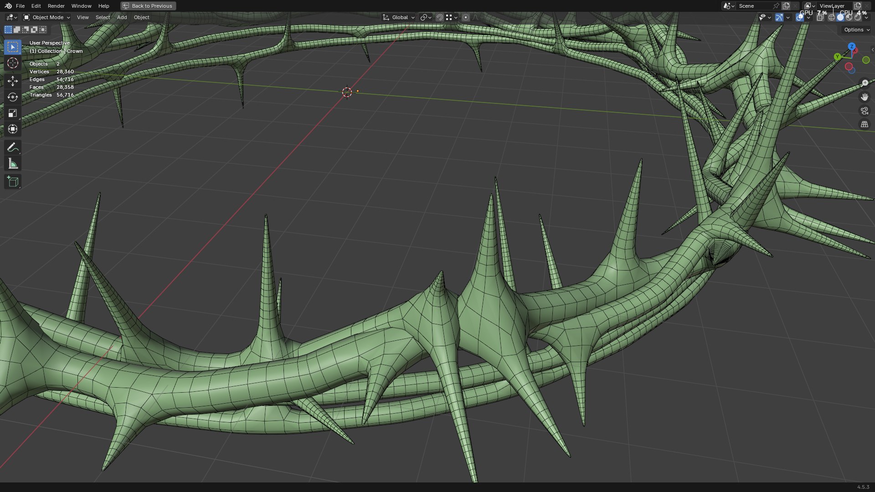The image size is (875, 492).
Task: Switch to the Scale tool
Action: (13, 113)
